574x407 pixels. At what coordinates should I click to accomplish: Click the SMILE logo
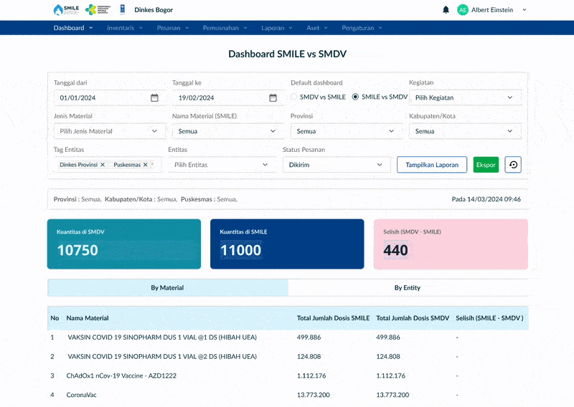(x=66, y=10)
